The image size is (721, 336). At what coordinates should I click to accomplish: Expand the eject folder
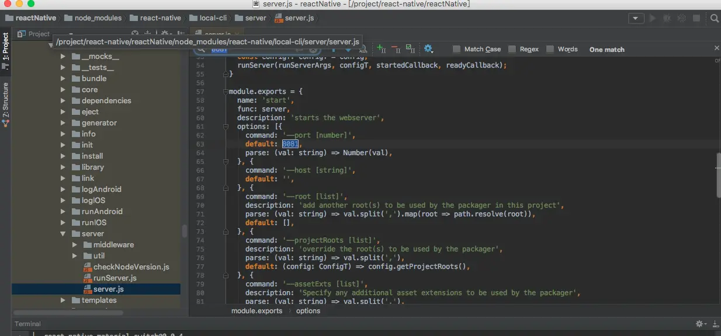click(x=63, y=112)
